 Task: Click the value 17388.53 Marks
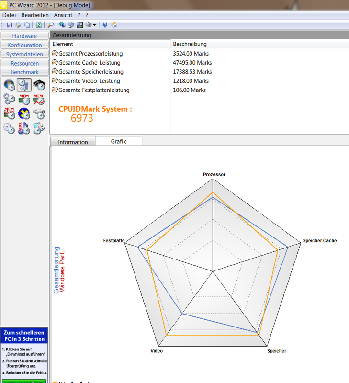coord(192,72)
